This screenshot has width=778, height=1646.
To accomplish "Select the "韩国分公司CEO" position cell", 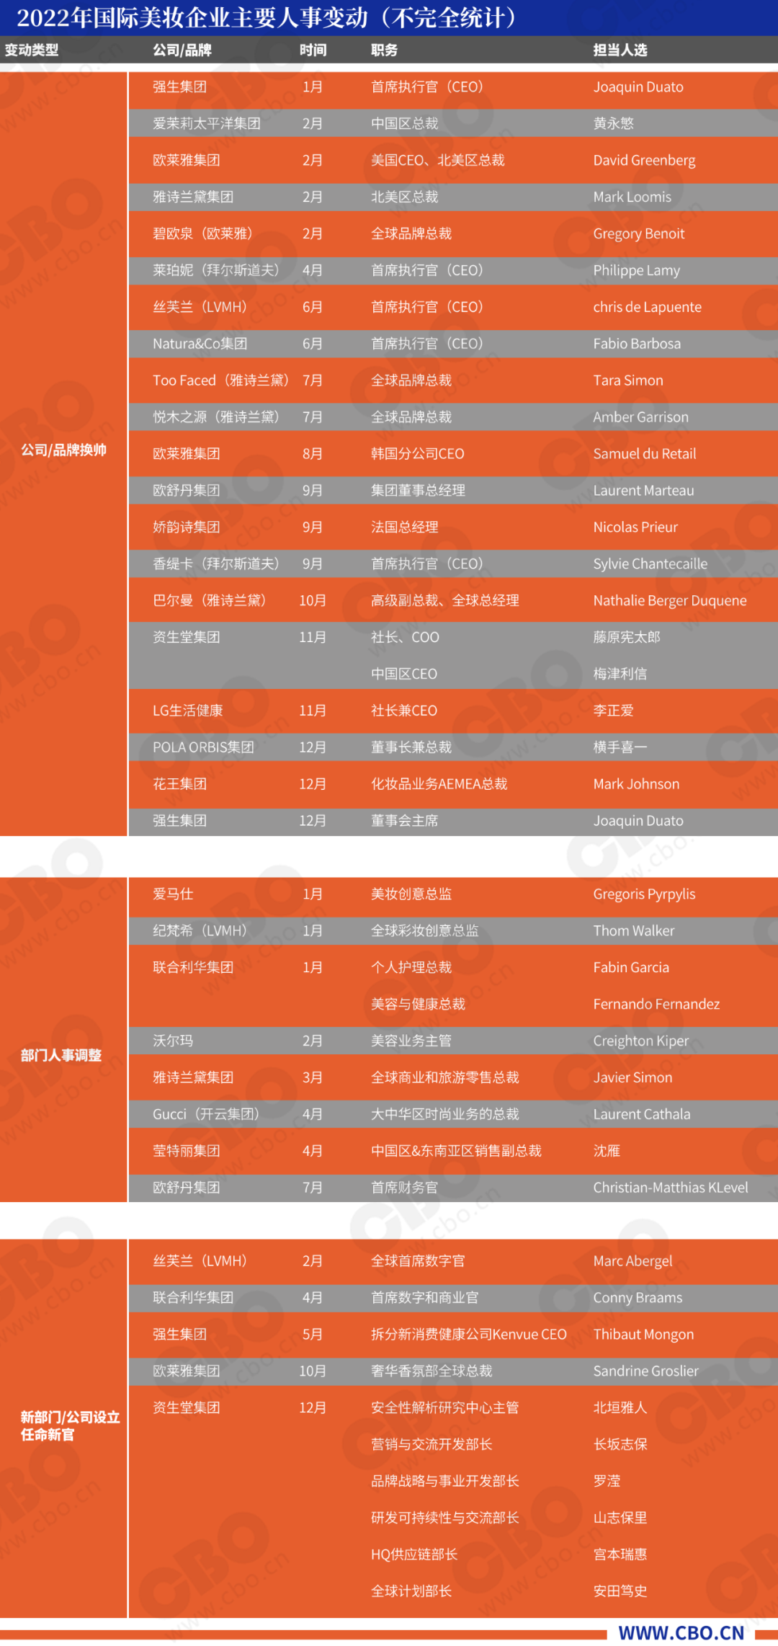I will 418,454.
